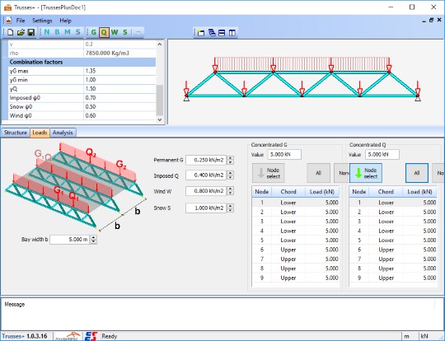Create a new document with toolbar icon
This screenshot has width=445, height=341.
coord(11,32)
